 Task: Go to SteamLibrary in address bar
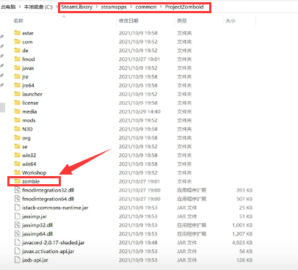(76, 7)
